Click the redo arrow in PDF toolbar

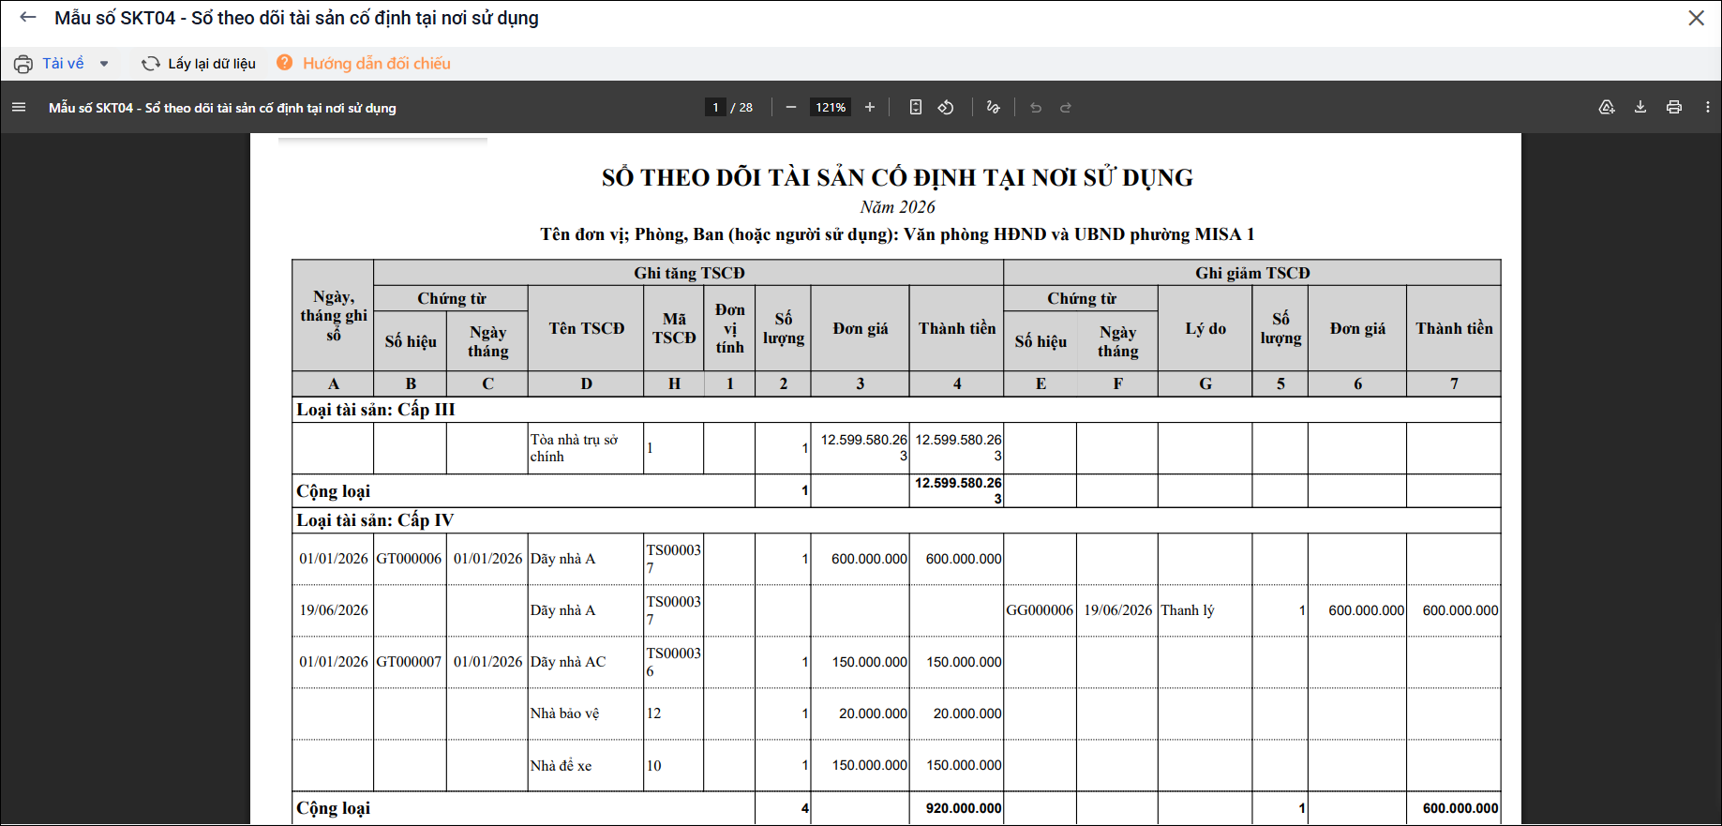point(1066,108)
